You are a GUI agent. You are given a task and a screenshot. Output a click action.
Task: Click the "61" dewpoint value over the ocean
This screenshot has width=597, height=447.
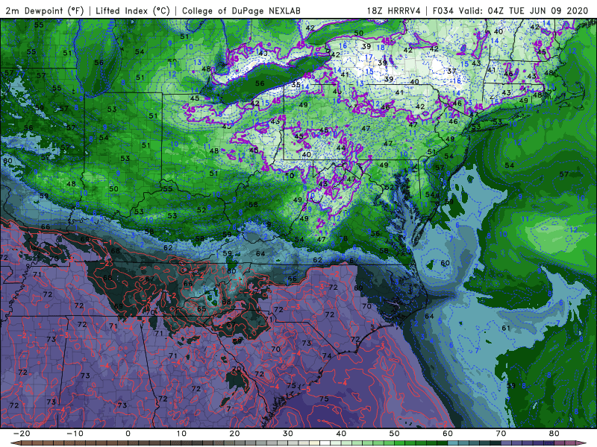(x=506, y=328)
